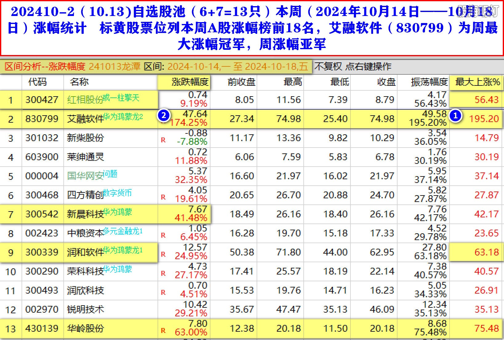Click high price 71.80 of 润和软件

tap(288, 252)
